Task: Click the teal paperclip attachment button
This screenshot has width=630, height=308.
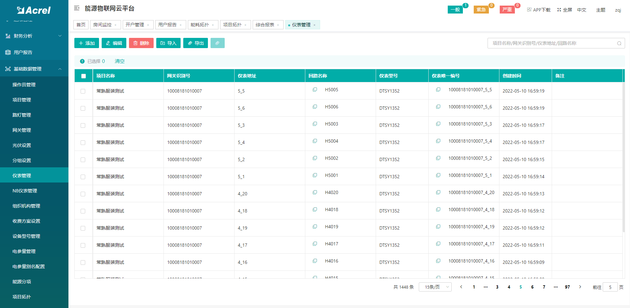Action: click(217, 43)
